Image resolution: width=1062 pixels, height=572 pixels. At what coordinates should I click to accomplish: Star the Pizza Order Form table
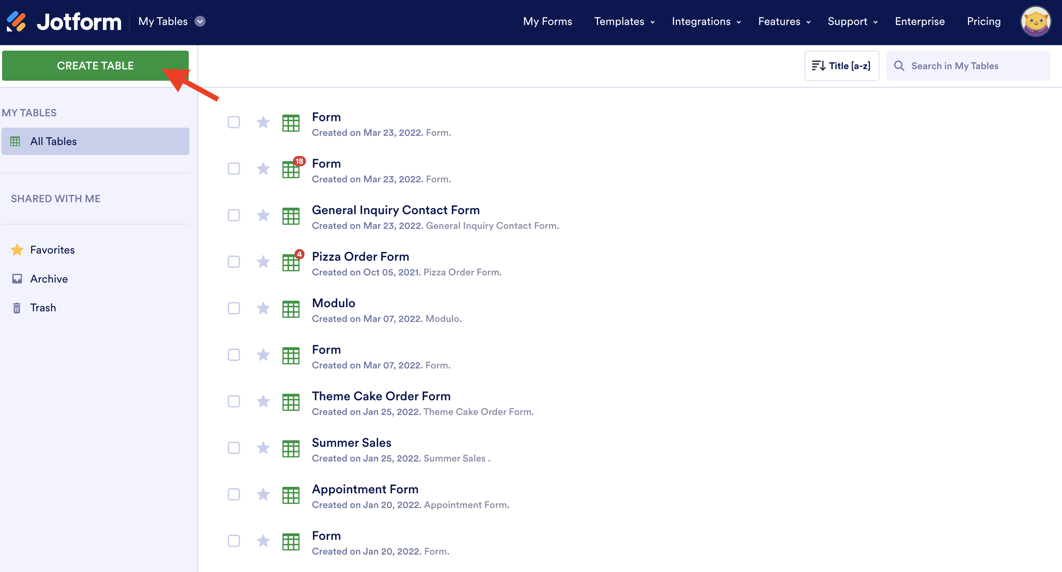point(263,262)
